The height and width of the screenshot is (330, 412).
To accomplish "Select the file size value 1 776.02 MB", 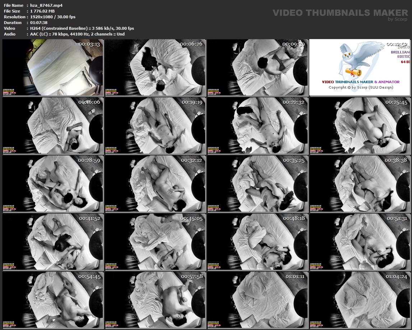I will [42, 11].
